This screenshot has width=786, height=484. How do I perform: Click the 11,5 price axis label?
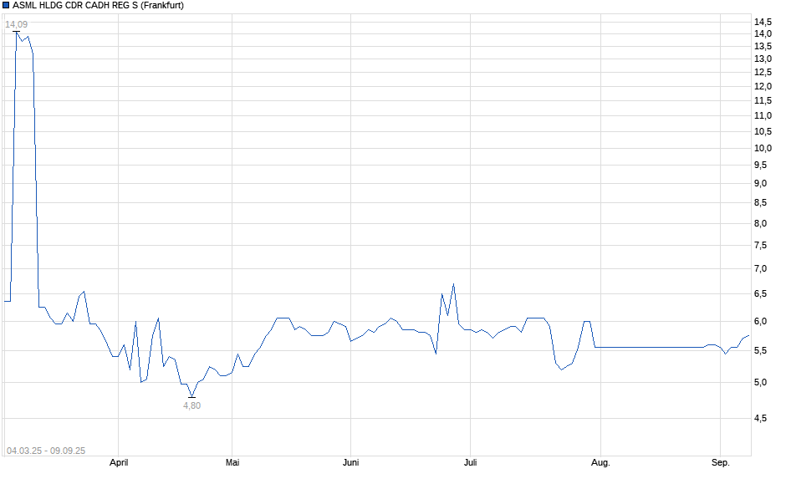point(763,100)
